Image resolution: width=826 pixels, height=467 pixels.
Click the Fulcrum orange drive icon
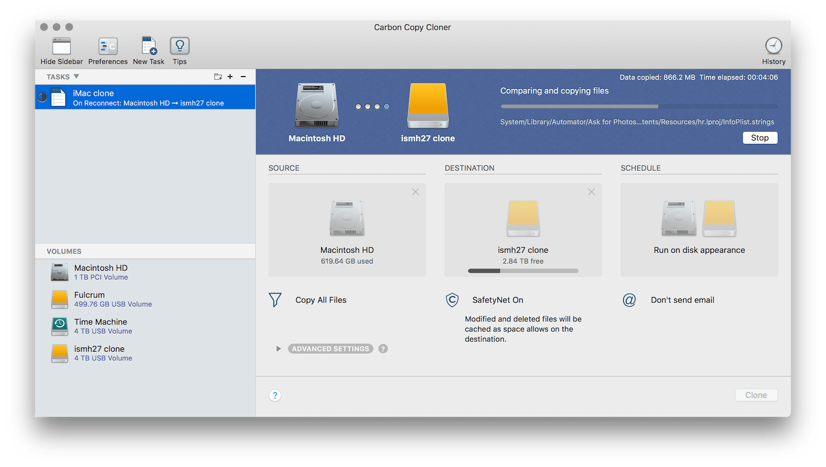point(60,299)
